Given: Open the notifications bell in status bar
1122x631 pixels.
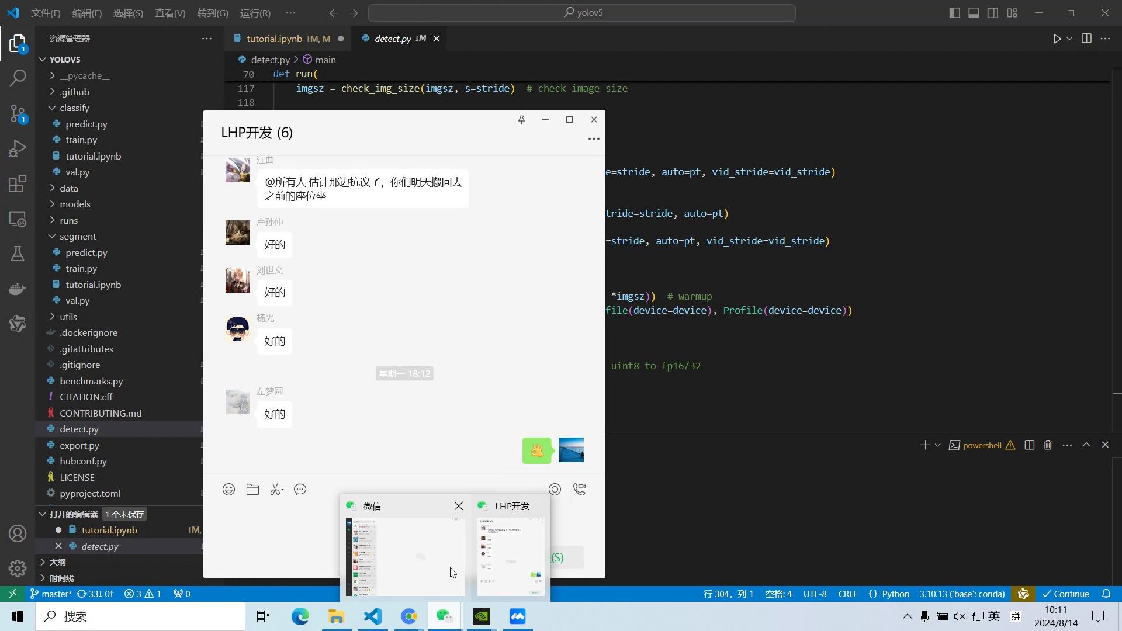Looking at the screenshot, I should click(1106, 594).
